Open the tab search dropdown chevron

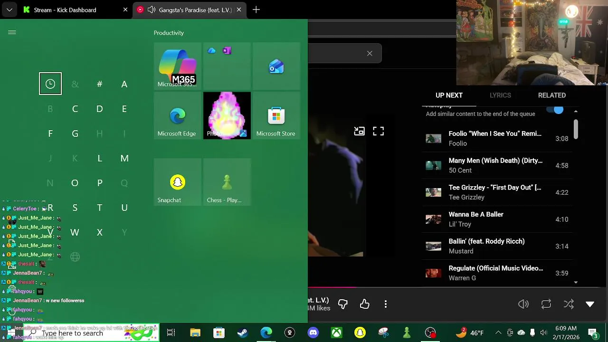(9, 9)
